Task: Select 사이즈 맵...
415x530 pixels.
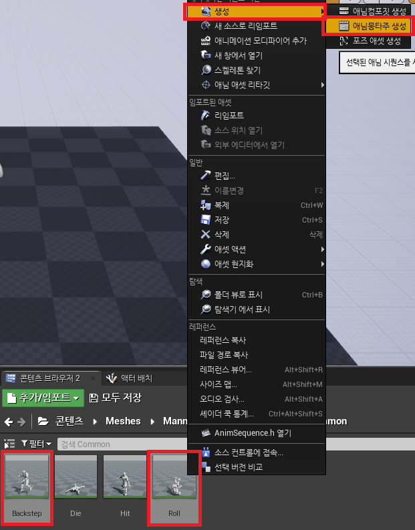Action: pyautogui.click(x=219, y=384)
